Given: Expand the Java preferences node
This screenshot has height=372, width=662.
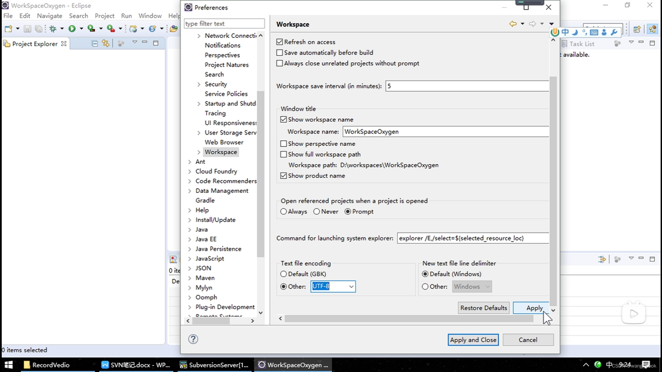Looking at the screenshot, I should (189, 229).
